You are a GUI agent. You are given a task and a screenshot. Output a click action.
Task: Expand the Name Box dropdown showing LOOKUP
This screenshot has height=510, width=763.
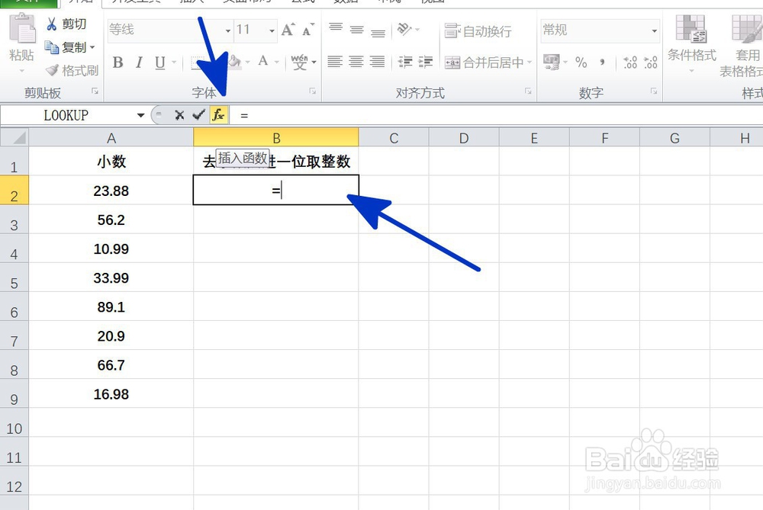point(140,115)
